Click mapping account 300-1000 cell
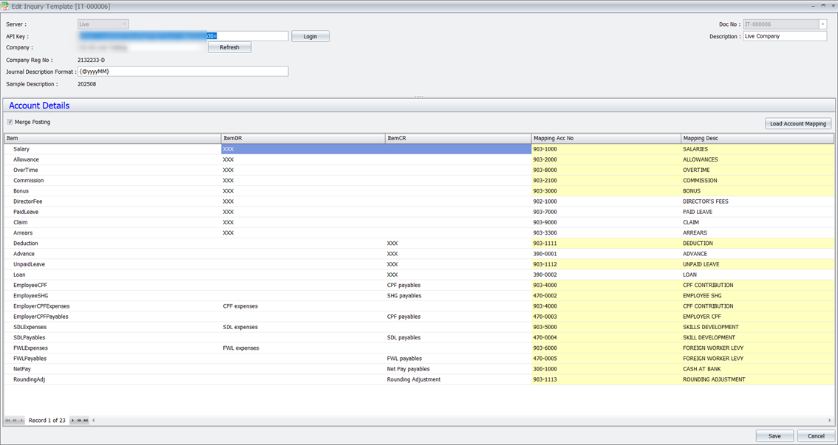This screenshot has width=838, height=445. pyautogui.click(x=606, y=369)
